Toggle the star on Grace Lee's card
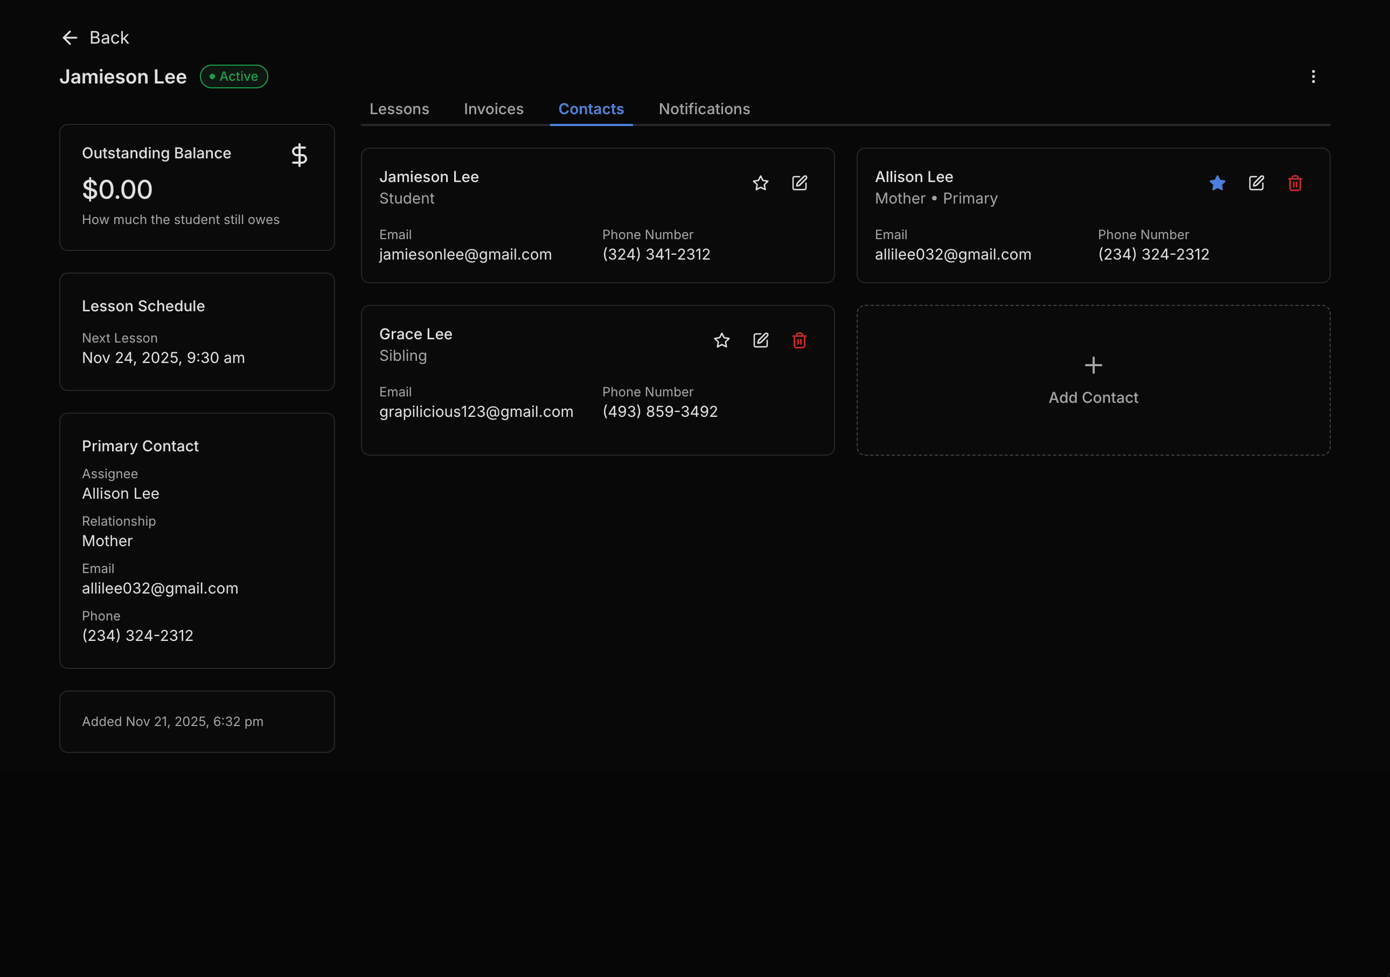This screenshot has width=1390, height=977. [x=721, y=340]
